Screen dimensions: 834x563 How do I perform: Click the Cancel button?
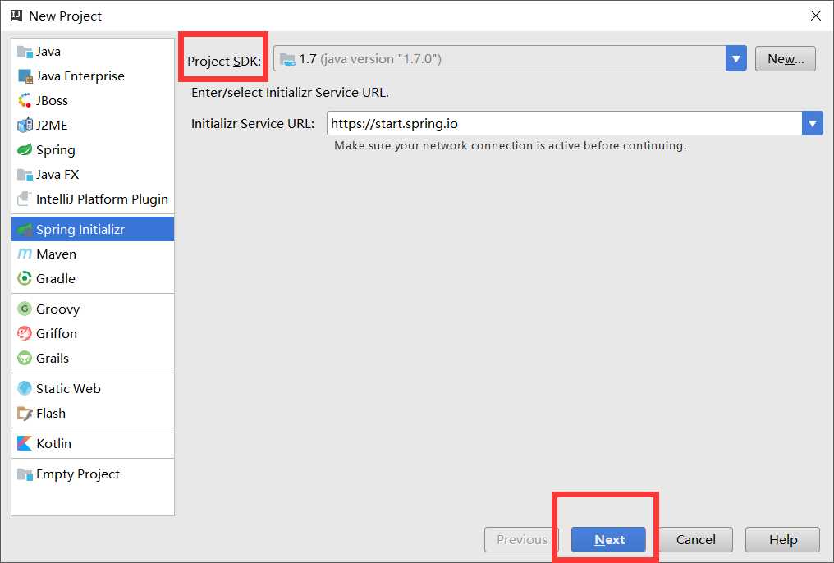coord(696,539)
